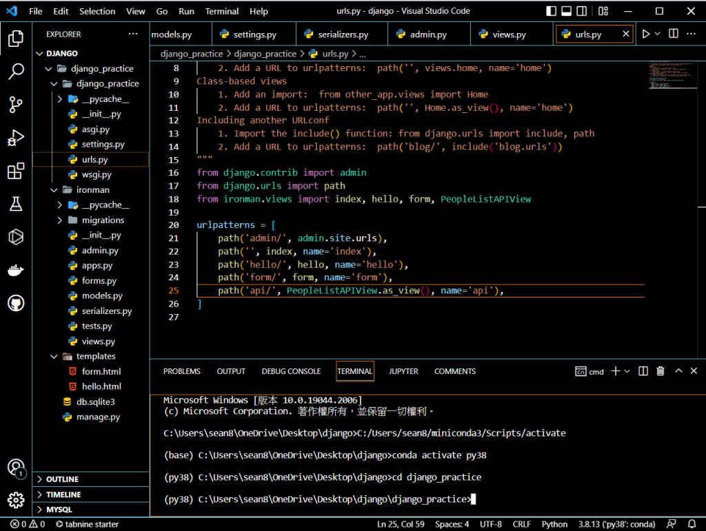The image size is (706, 531).
Task: Click the Run Python File button
Action: 646,34
